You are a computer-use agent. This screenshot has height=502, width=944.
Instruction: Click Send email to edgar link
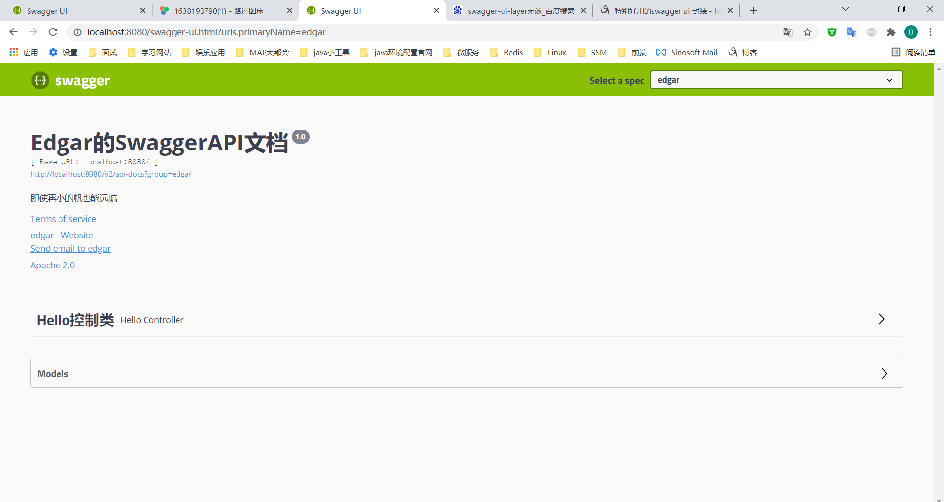pyautogui.click(x=70, y=249)
